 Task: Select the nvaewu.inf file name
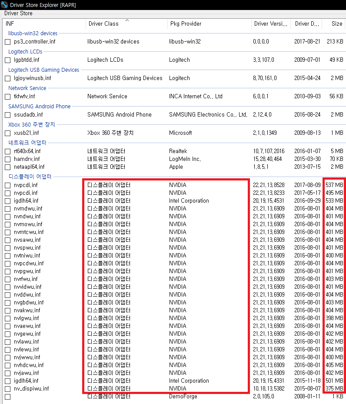coord(27,326)
